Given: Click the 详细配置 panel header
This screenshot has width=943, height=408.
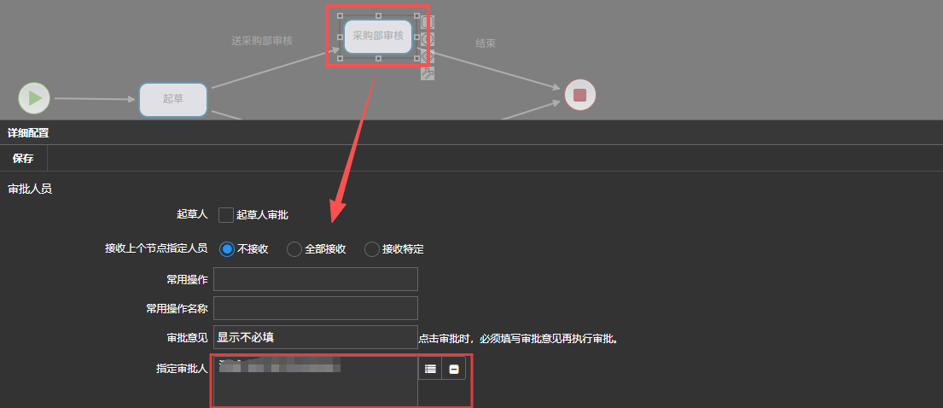Looking at the screenshot, I should pos(28,132).
